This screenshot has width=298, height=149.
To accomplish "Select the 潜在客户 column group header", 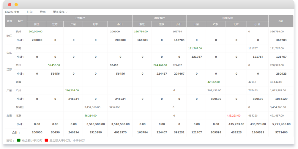I will (159, 18).
